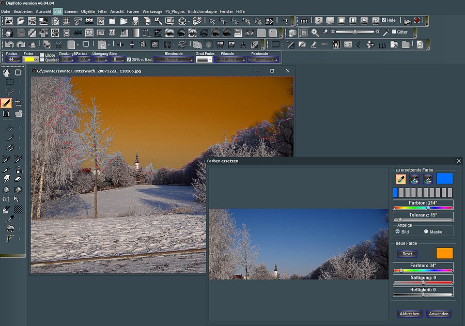Click the magnifier zoom icon
This screenshot has width=465, height=326.
tap(315, 33)
